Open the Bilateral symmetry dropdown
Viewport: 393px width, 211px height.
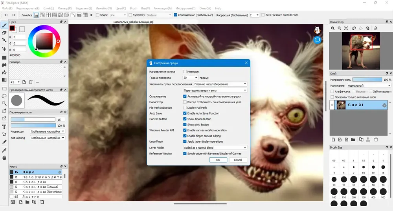(159, 15)
